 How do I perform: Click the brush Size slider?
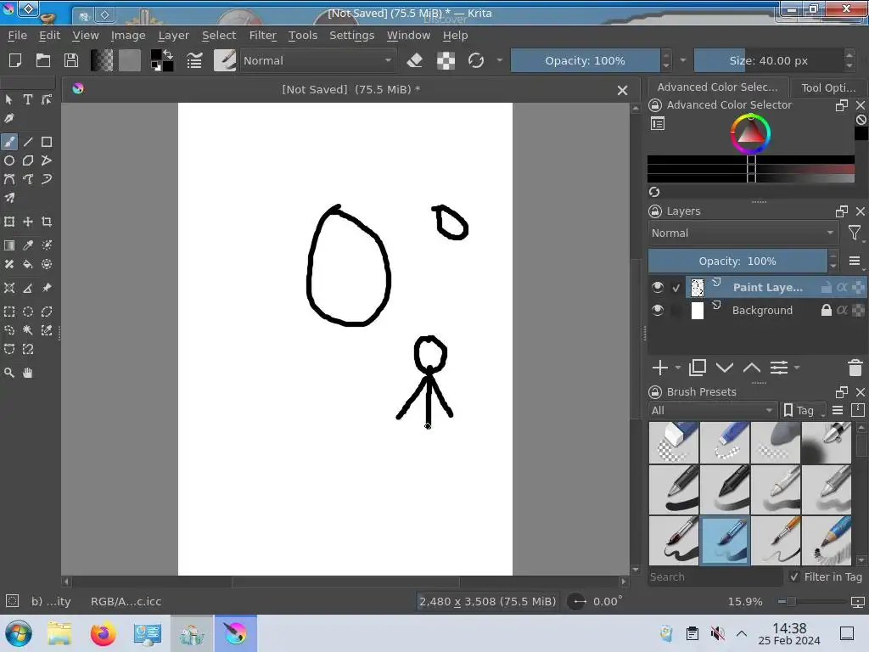[768, 60]
